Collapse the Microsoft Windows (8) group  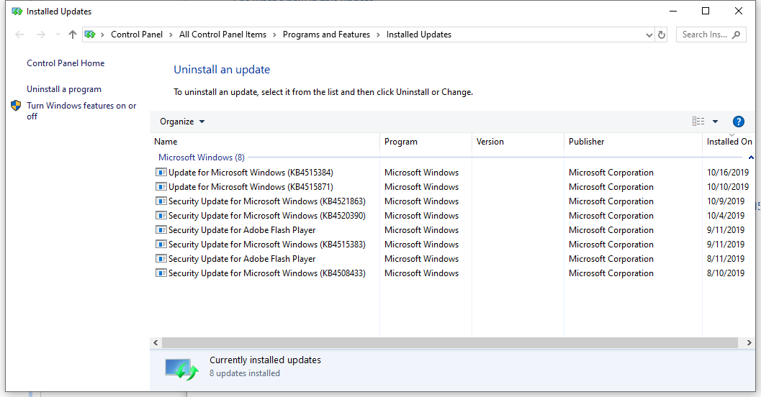point(751,158)
